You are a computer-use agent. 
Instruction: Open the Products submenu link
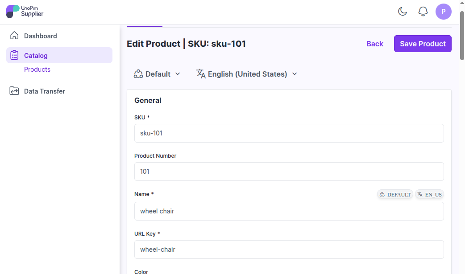click(37, 70)
